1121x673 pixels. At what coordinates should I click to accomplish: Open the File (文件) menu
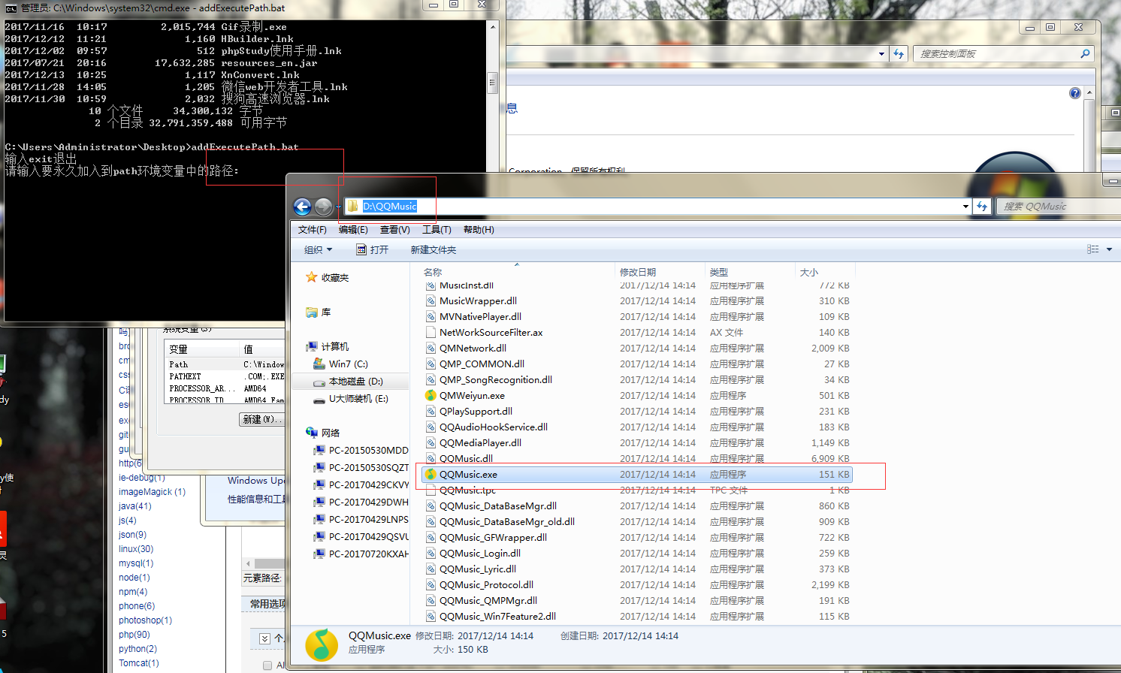[313, 230]
